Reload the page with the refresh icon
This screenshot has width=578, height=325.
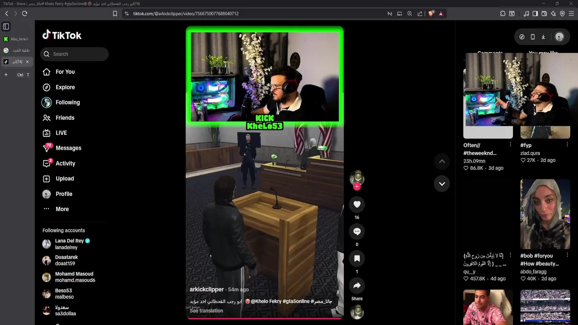coord(24,14)
